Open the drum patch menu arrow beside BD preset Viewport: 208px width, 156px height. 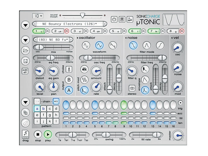point(25,40)
